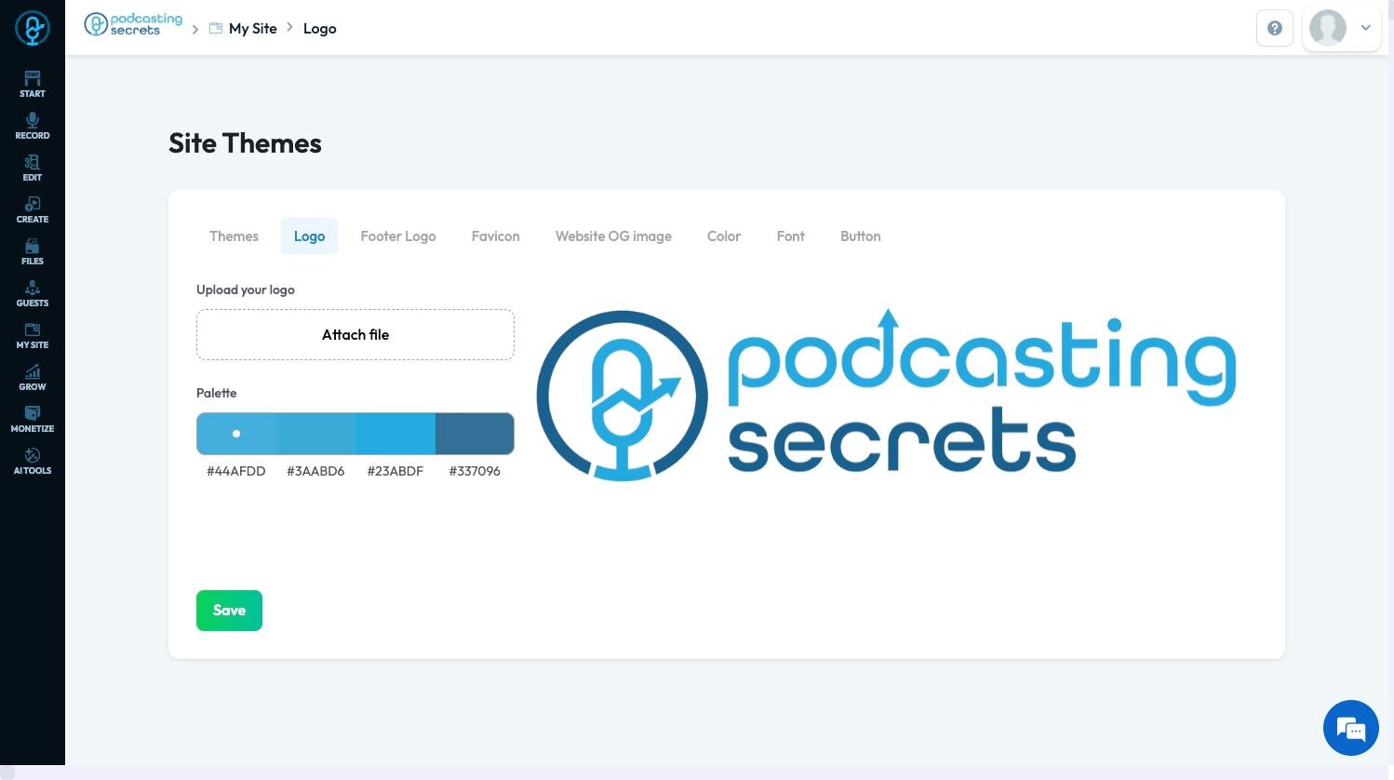Switch to the Color tab
The height and width of the screenshot is (780, 1394).
coord(724,236)
